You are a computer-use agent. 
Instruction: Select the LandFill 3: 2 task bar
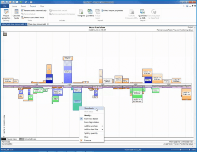137,100
